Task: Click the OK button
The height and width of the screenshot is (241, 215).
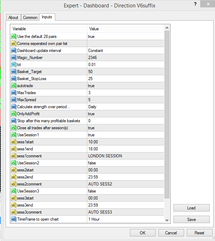Action: 143,233
